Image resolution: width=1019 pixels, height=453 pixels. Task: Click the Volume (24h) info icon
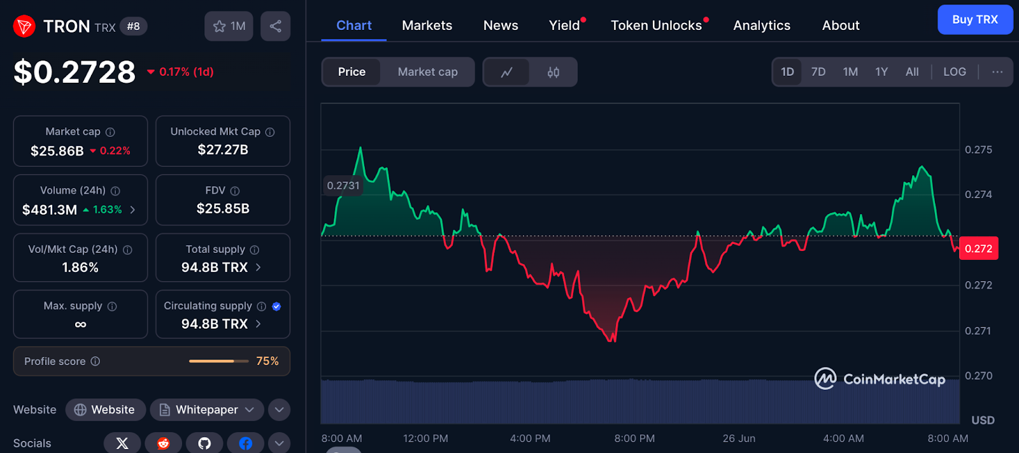115,191
